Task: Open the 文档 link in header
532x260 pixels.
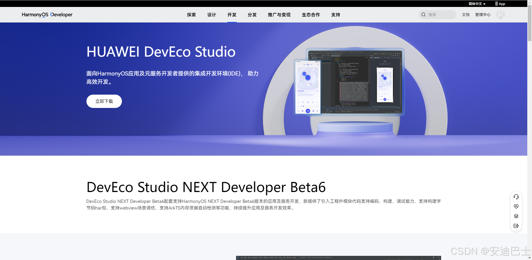Action: click(466, 15)
